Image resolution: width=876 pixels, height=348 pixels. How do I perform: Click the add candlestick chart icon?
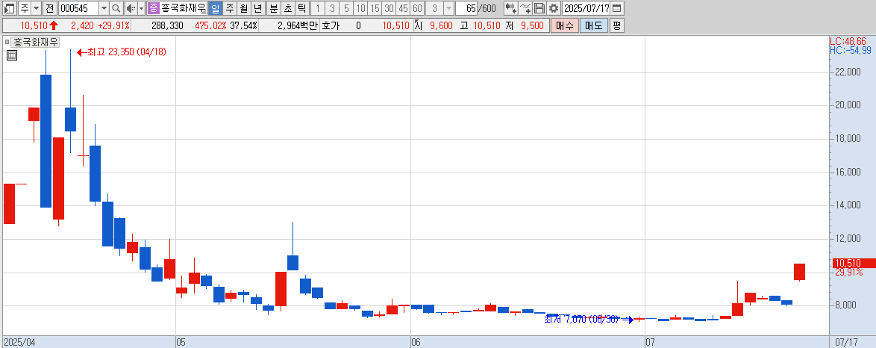tap(510, 8)
